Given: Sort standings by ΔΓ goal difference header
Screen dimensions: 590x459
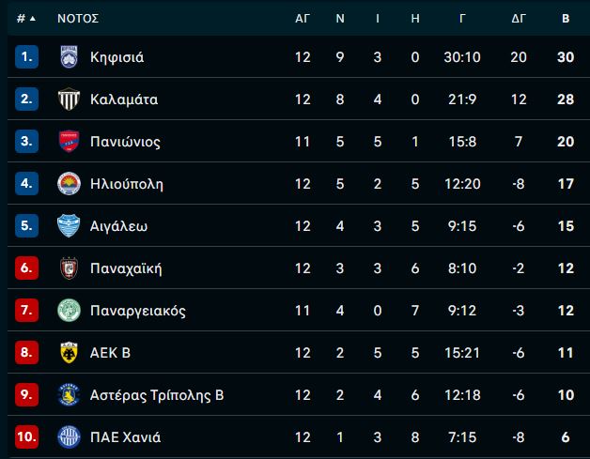Looking at the screenshot, I should (x=519, y=18).
